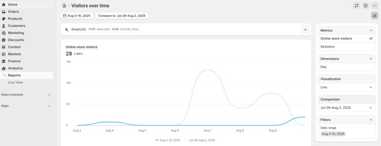Click the Aug 9 axis label
This screenshot has height=146, width=381.
point(273,131)
